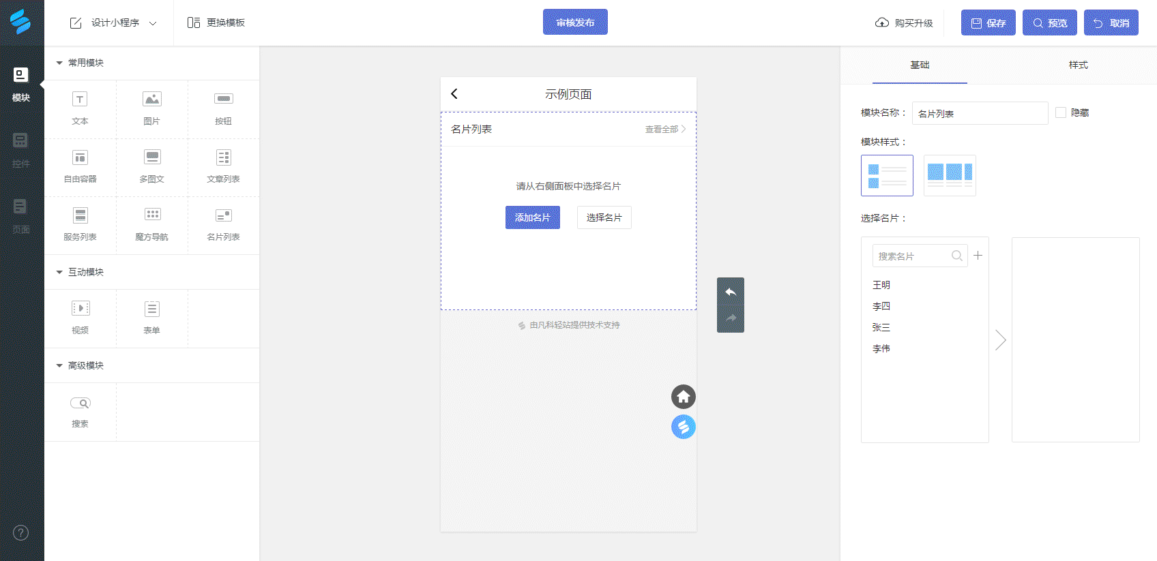The width and height of the screenshot is (1157, 561).
Task: Select the card 李四
Action: (x=881, y=306)
